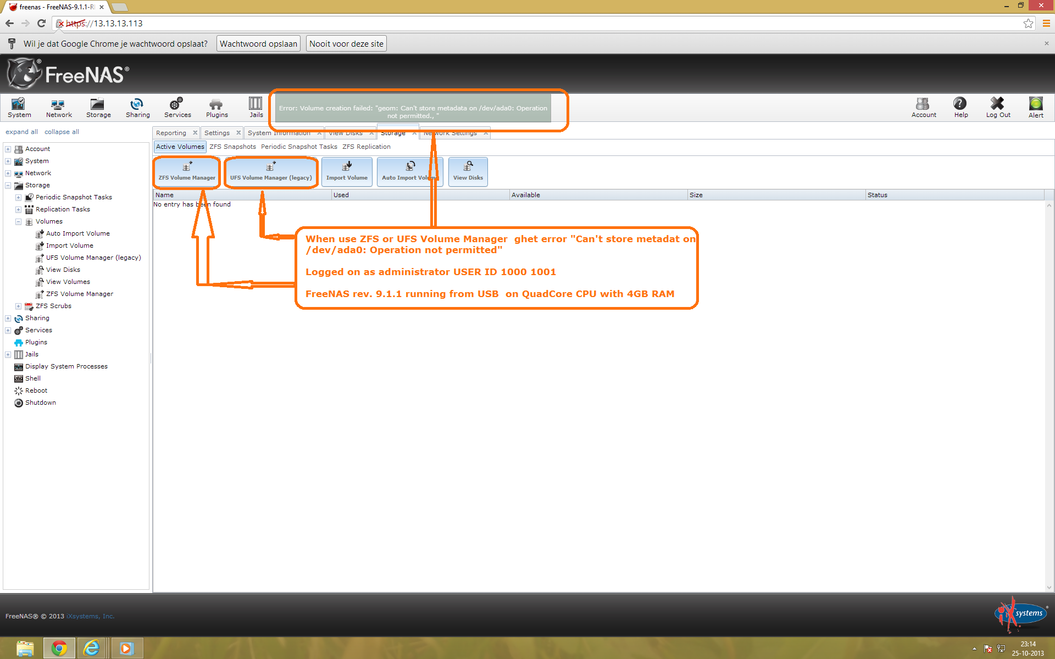This screenshot has height=659, width=1055.
Task: Open the Jails toolbar icon
Action: (256, 108)
